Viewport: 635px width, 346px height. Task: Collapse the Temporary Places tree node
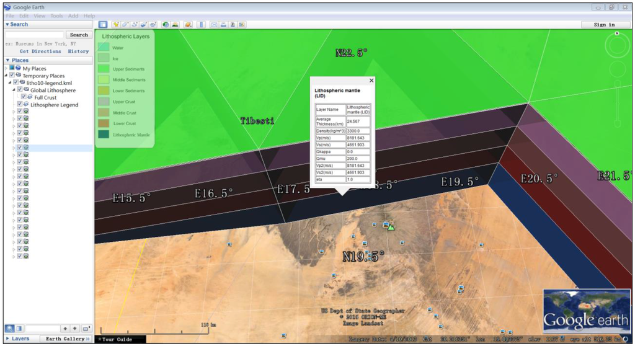6,76
